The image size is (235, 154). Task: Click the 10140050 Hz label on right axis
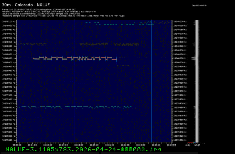click(x=179, y=42)
